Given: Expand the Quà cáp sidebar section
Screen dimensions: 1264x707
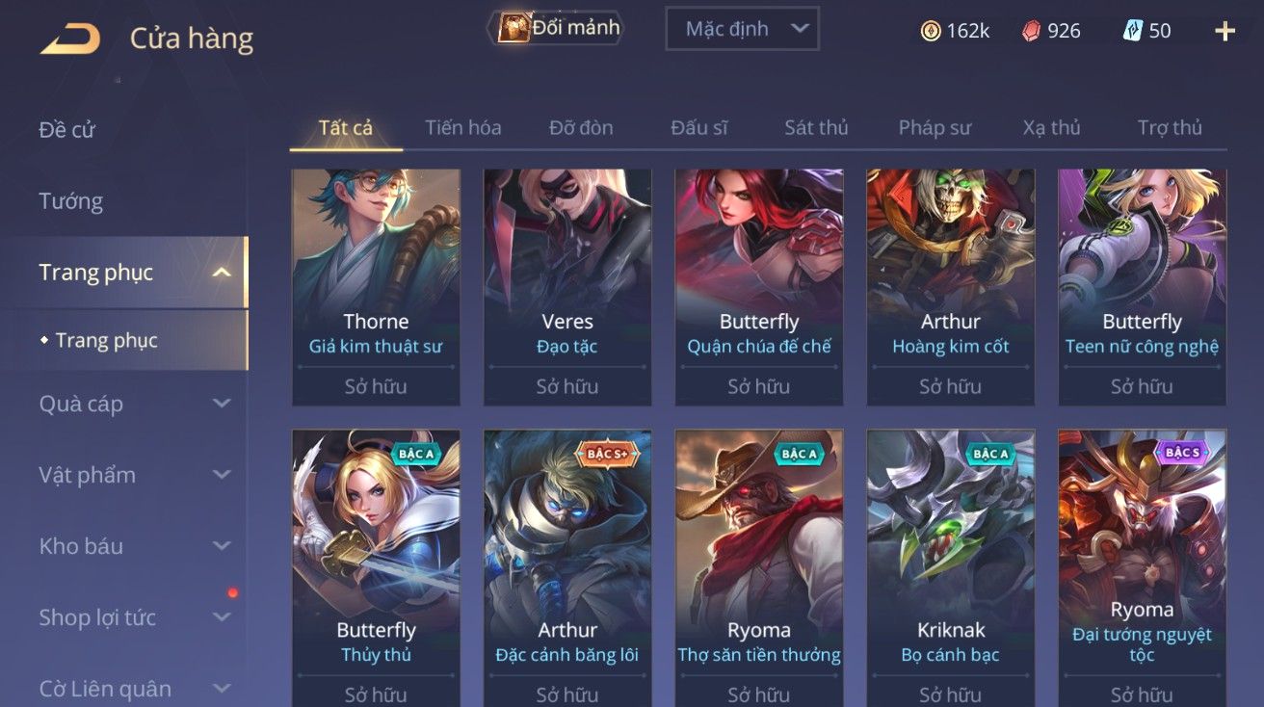Looking at the screenshot, I should tap(222, 404).
